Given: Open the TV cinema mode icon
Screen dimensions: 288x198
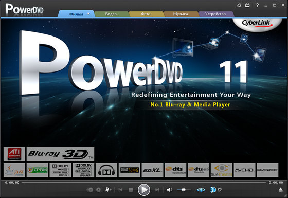Looking at the screenshot, I should (x=247, y=5).
